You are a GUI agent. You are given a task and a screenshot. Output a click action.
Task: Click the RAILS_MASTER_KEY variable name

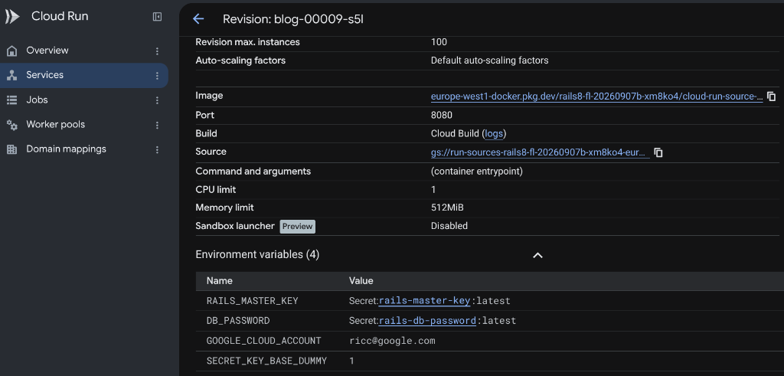coord(253,300)
